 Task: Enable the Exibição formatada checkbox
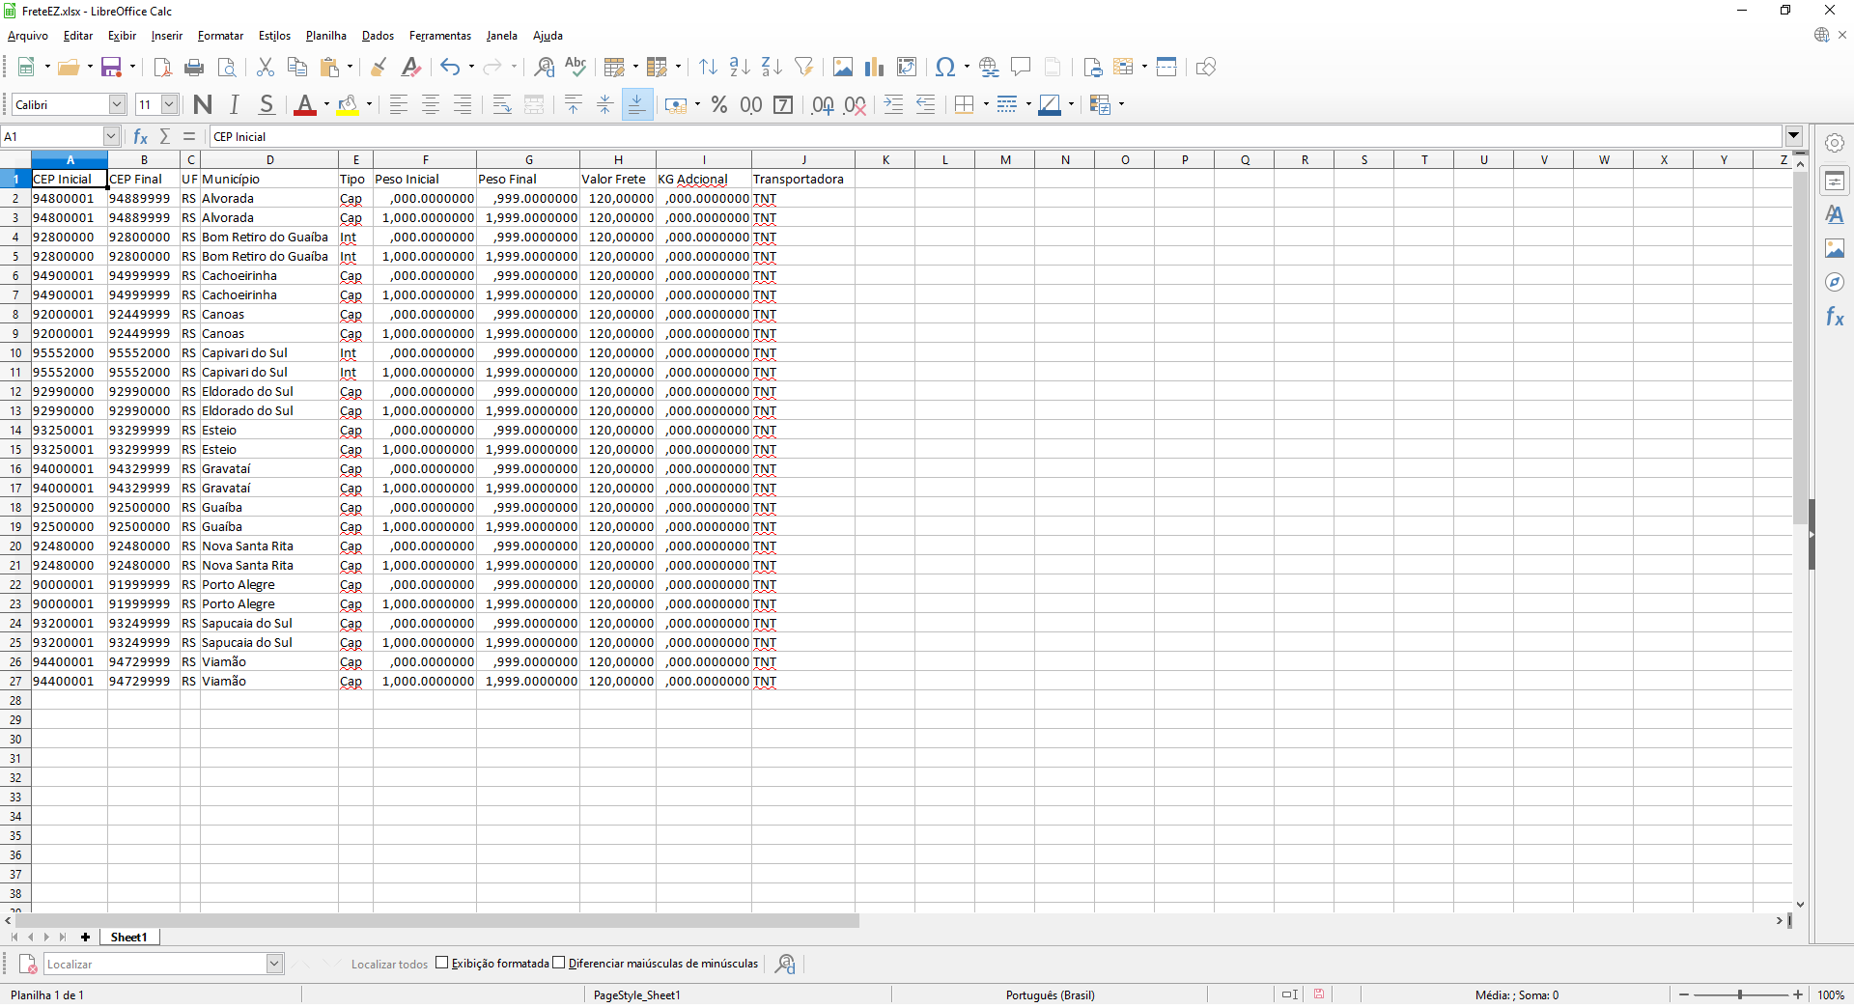point(442,963)
